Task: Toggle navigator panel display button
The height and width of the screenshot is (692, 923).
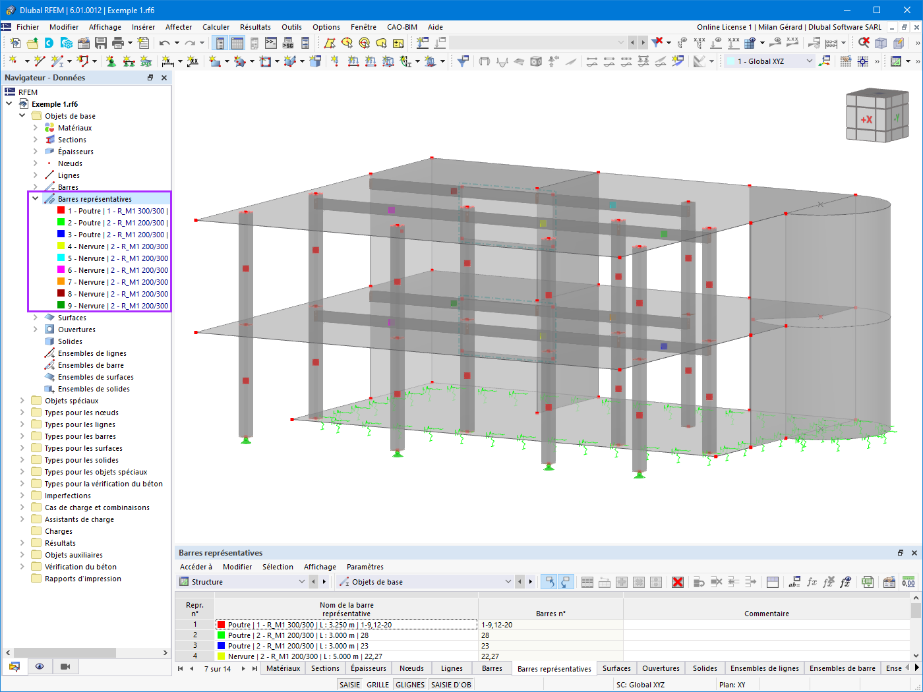Action: click(x=220, y=43)
